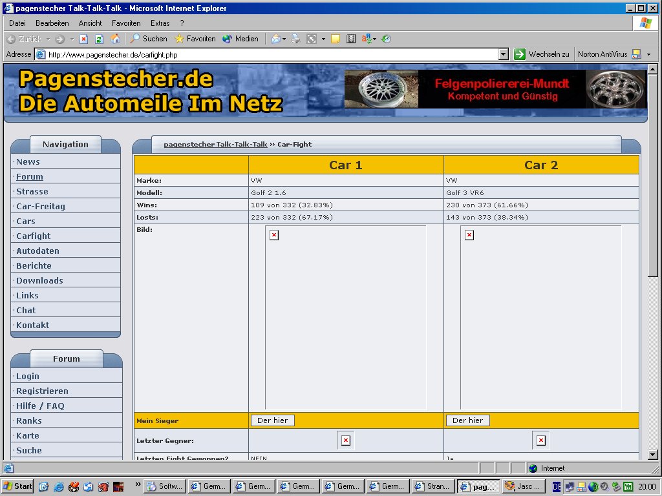Open the Datei menu
The height and width of the screenshot is (496, 662).
pos(17,23)
